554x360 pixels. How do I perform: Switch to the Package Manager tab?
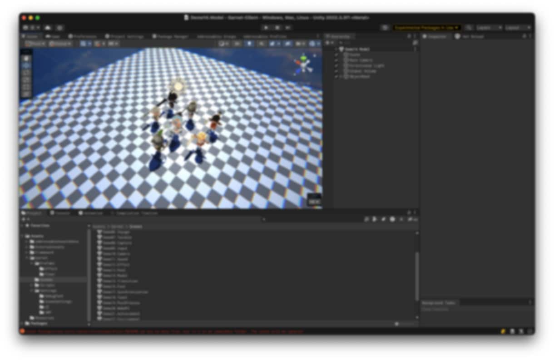pos(170,36)
